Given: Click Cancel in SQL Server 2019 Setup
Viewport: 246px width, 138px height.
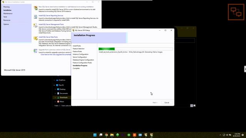Looking at the screenshot, I should point(166,103).
